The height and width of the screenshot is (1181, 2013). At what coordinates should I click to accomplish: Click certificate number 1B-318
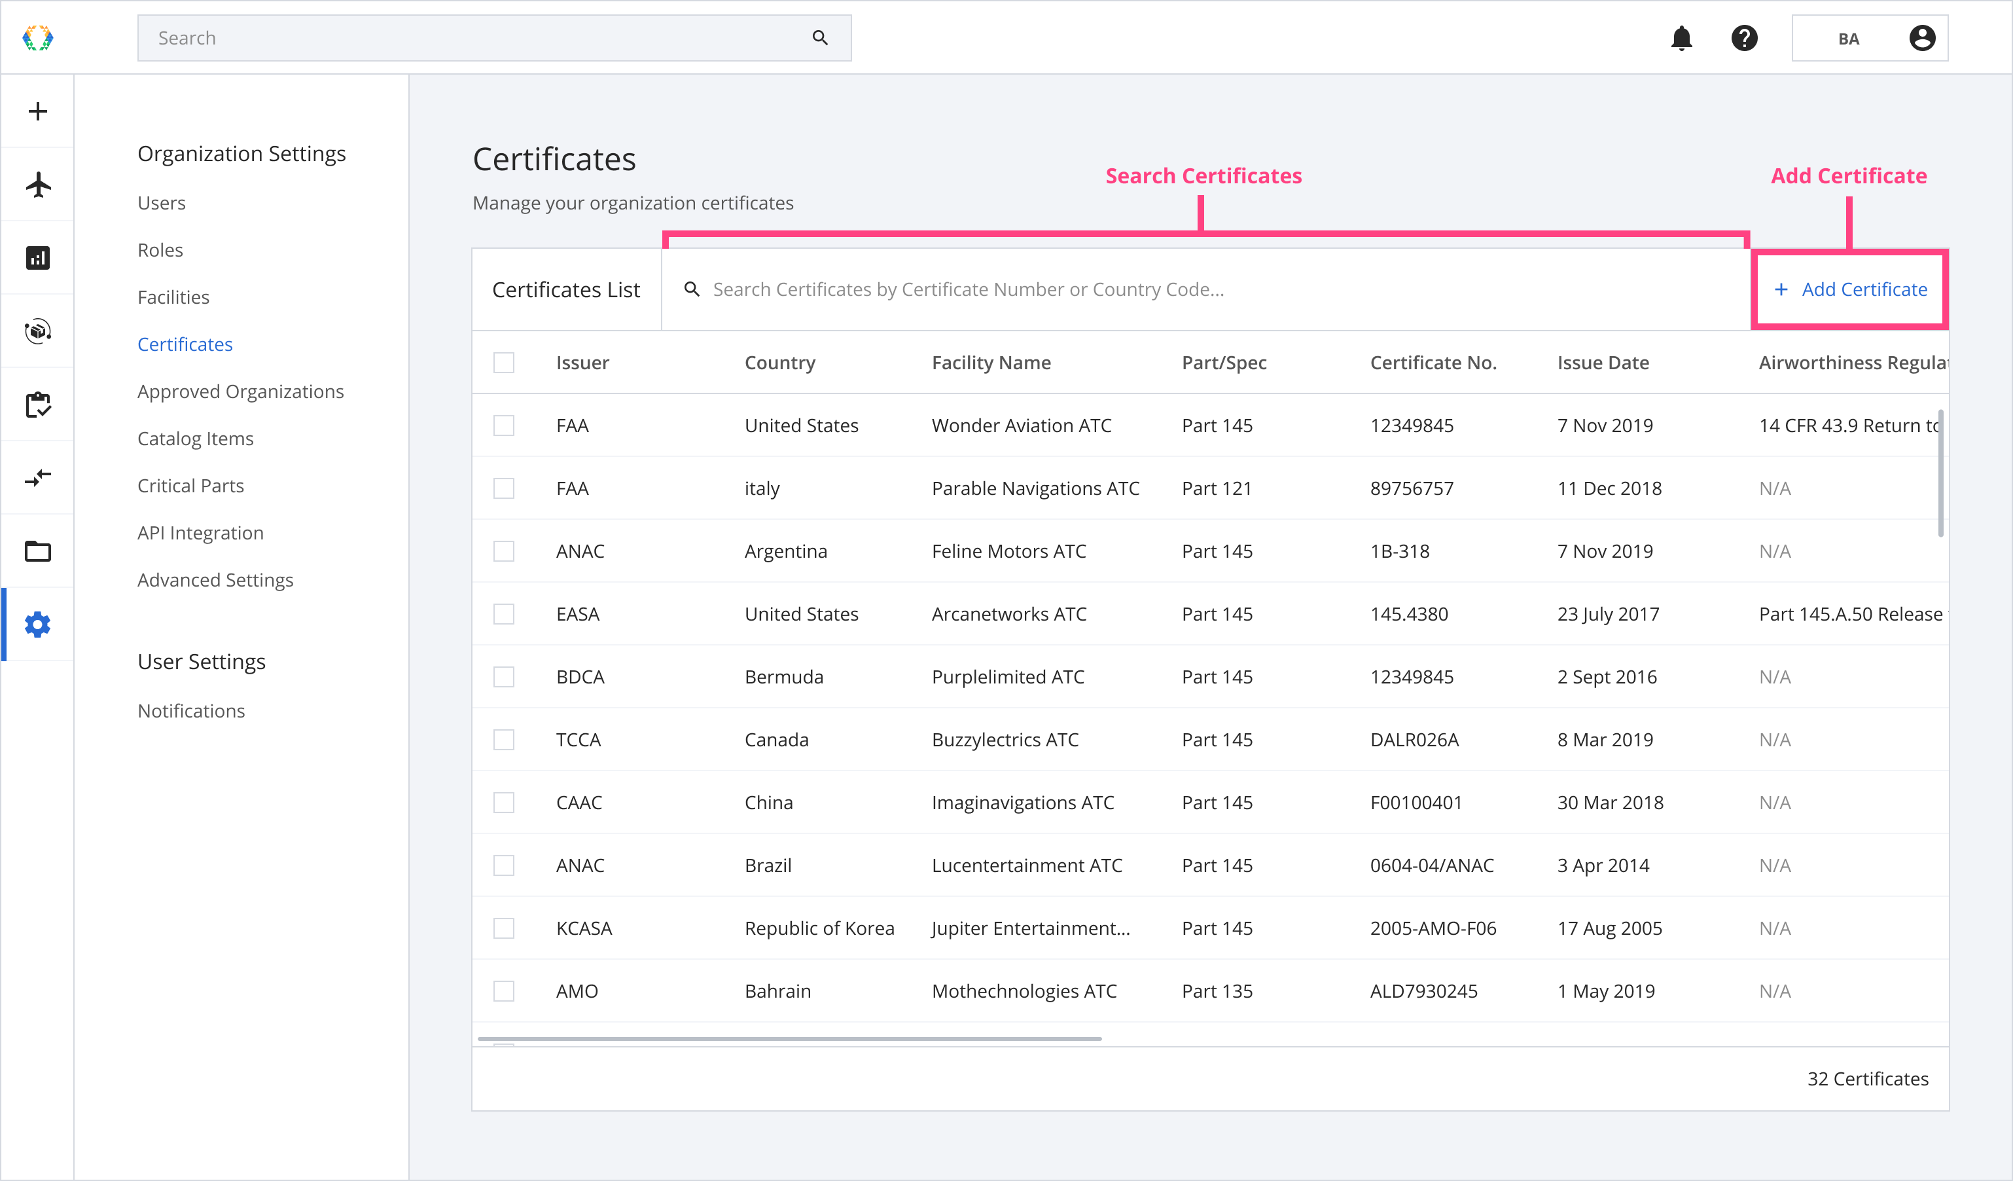(x=1400, y=551)
